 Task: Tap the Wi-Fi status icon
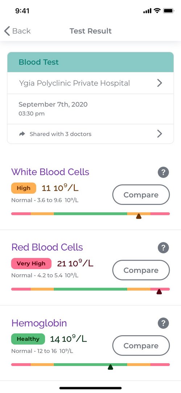[x=157, y=11]
